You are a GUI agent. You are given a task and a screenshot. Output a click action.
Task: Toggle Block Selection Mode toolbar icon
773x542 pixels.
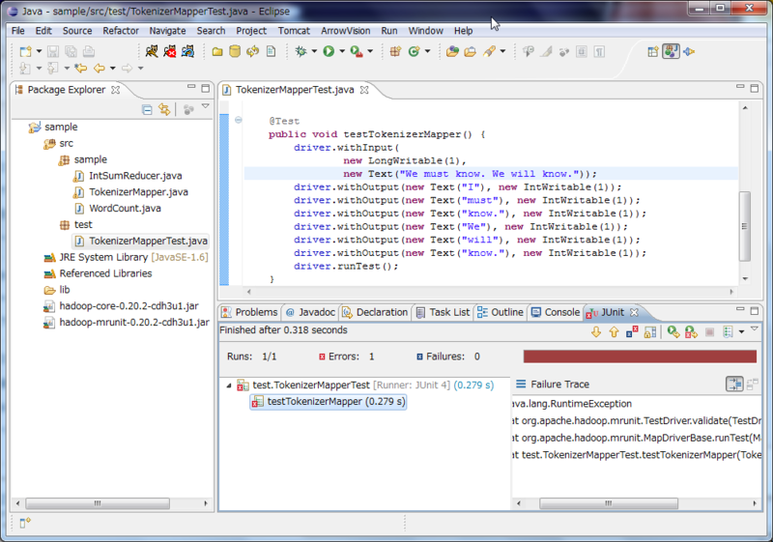(x=582, y=51)
